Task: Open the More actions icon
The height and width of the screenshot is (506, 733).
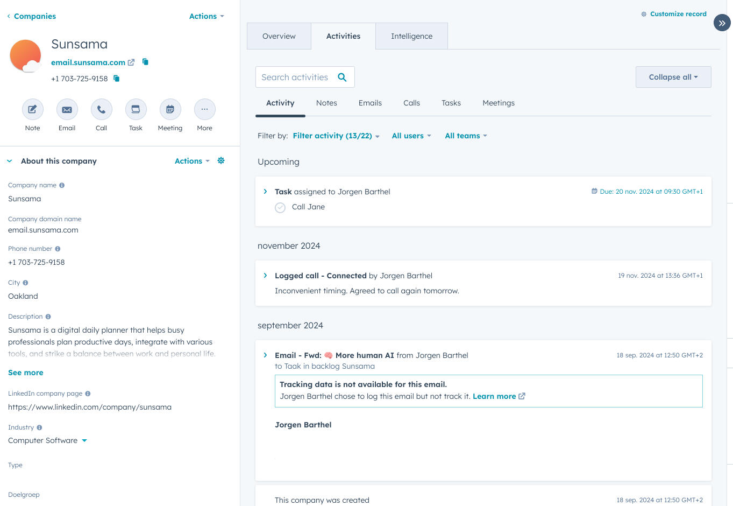Action: (204, 109)
